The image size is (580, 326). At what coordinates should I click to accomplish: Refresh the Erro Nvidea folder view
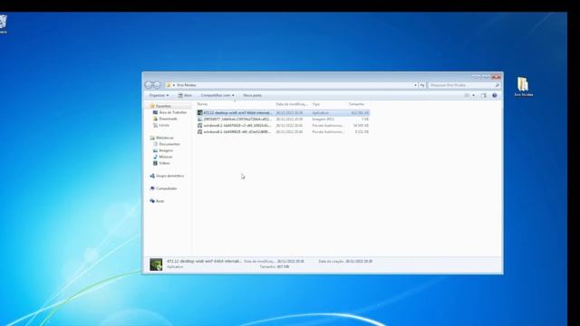pos(422,85)
